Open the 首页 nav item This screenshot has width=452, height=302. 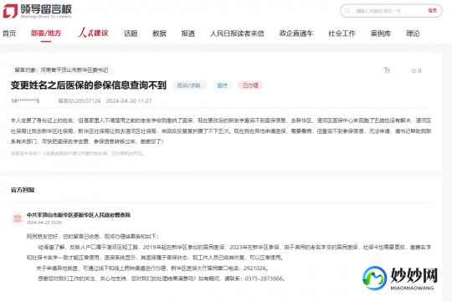coord(9,33)
